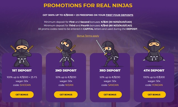The width and height of the screenshot is (178, 107).
Task: Click the 2ND DEPOSIT card heading
Action: click(66, 70)
